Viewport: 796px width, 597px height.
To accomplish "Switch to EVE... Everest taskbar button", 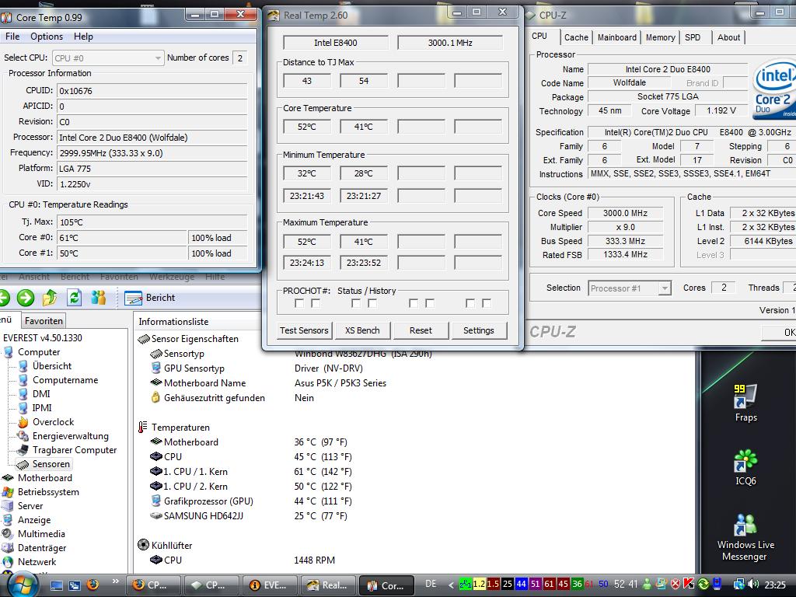I will 270,585.
